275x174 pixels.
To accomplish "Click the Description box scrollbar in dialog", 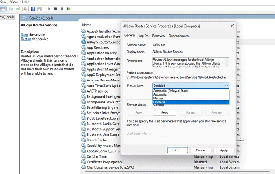I will (x=226, y=62).
